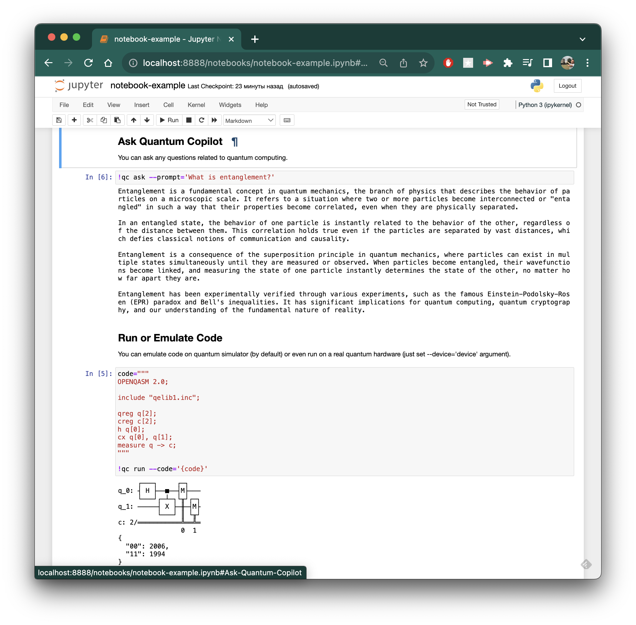Viewport: 636px width, 625px height.
Task: Interrupt the kernel with the stop icon
Action: (x=189, y=120)
